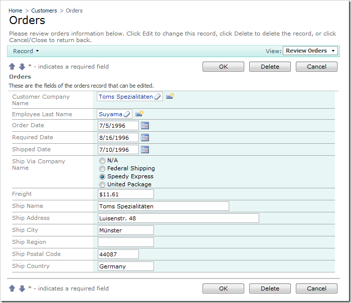Go to Home breadcrumb link
The height and width of the screenshot is (303, 351).
[16, 11]
